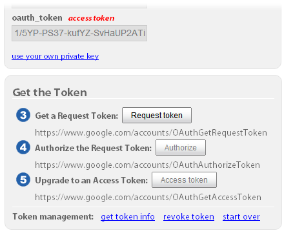The image size is (284, 235).
Task: Click the Upgrade to an Access Token label
Action: click(x=92, y=180)
